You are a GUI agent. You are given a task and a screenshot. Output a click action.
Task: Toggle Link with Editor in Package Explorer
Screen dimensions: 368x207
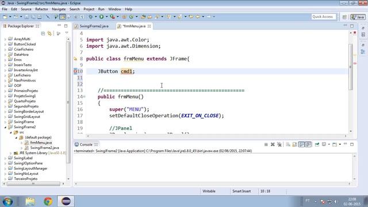click(x=49, y=33)
